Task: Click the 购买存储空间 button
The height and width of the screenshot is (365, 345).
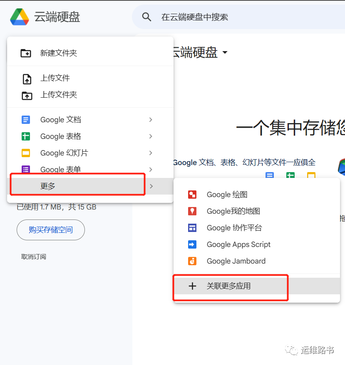Action: pos(51,230)
